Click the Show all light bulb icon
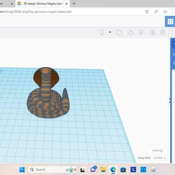The image size is (175, 175). coord(102,32)
